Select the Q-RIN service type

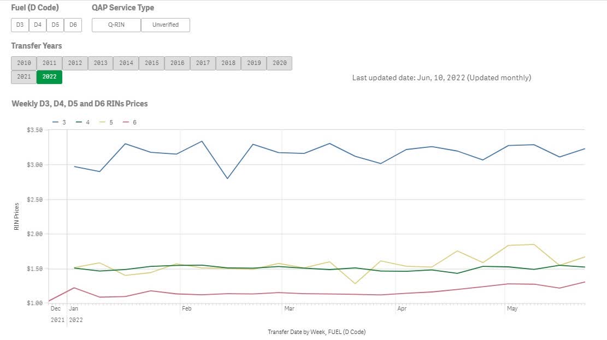click(116, 25)
